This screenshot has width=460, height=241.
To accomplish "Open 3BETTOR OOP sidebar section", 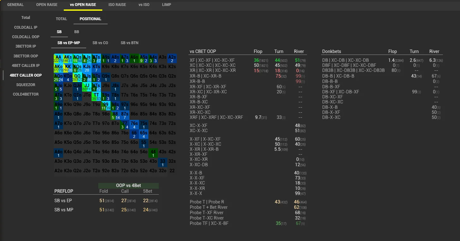I will (x=26, y=56).
